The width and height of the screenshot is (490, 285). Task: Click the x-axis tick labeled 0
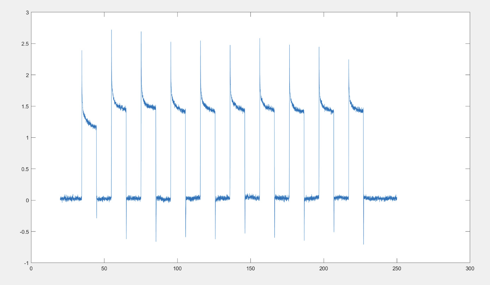(x=31, y=268)
